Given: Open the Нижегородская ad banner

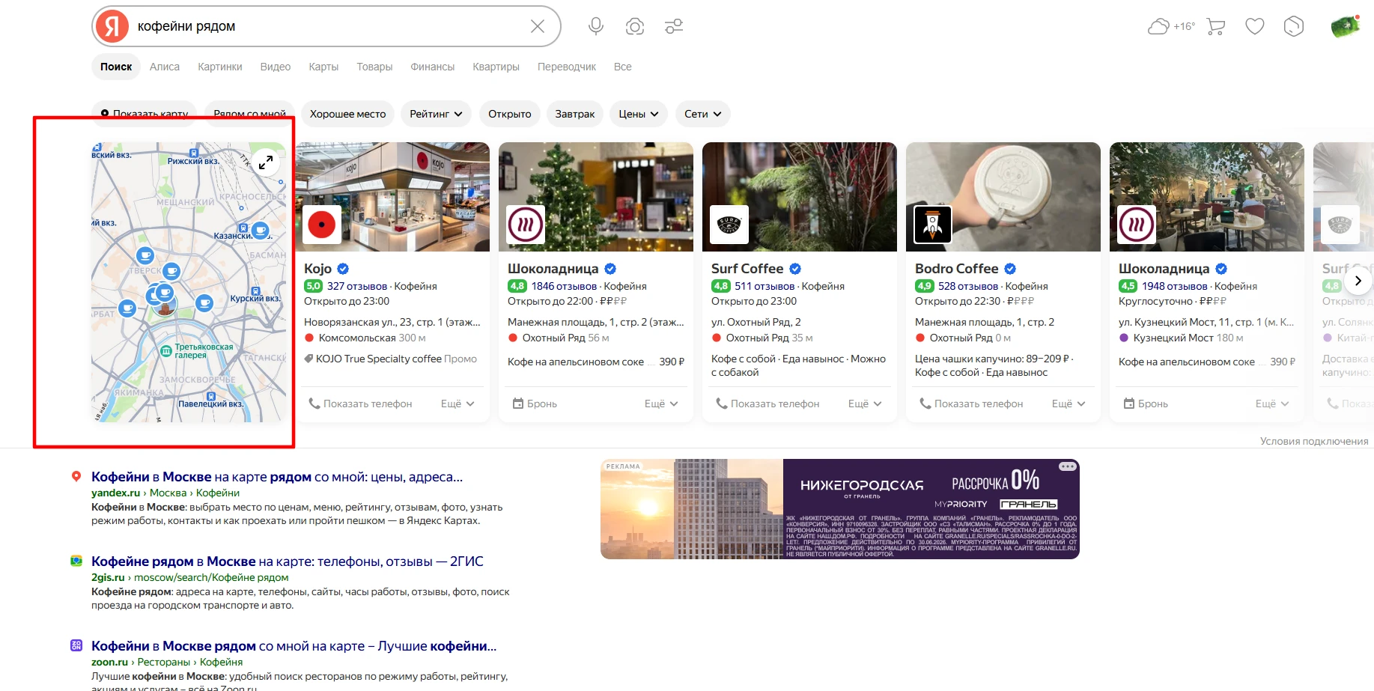Looking at the screenshot, I should coord(840,509).
